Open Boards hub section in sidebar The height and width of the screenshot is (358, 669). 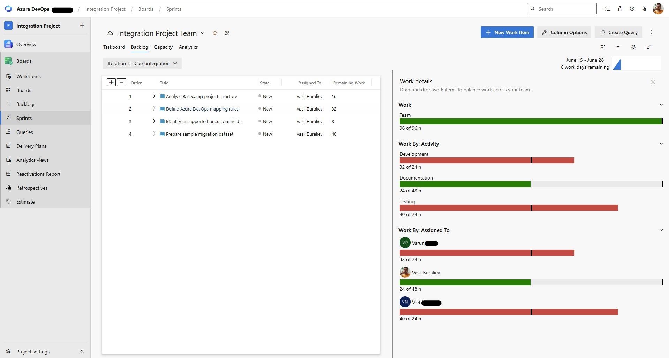(x=24, y=61)
